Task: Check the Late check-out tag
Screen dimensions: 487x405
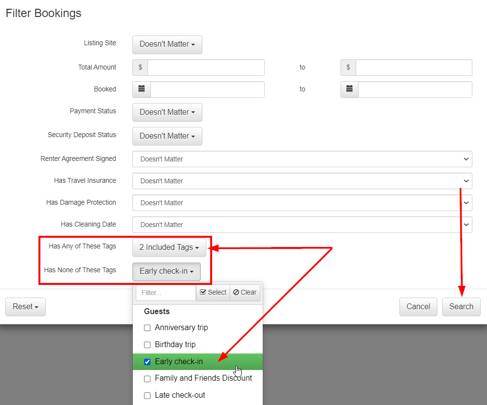Action: click(147, 395)
